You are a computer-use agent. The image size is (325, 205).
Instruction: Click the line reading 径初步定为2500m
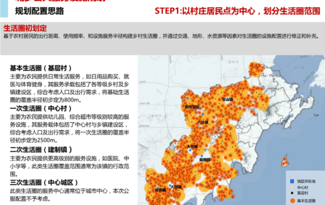[x=34, y=140]
